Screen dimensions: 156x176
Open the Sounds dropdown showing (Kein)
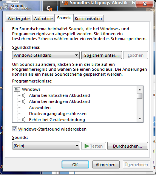click(x=46, y=146)
